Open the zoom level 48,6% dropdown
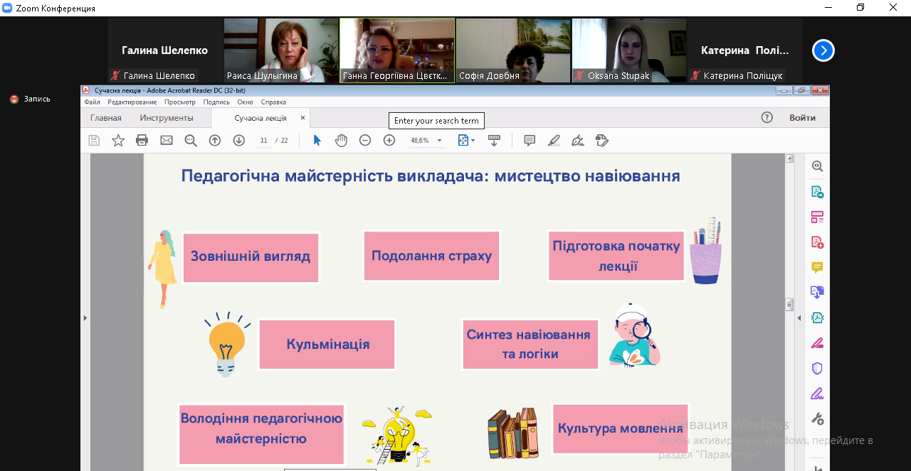 [x=426, y=141]
